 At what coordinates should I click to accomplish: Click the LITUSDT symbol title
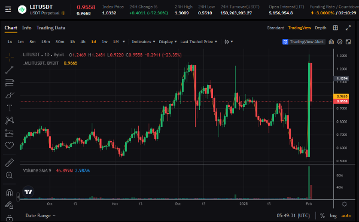pos(41,7)
